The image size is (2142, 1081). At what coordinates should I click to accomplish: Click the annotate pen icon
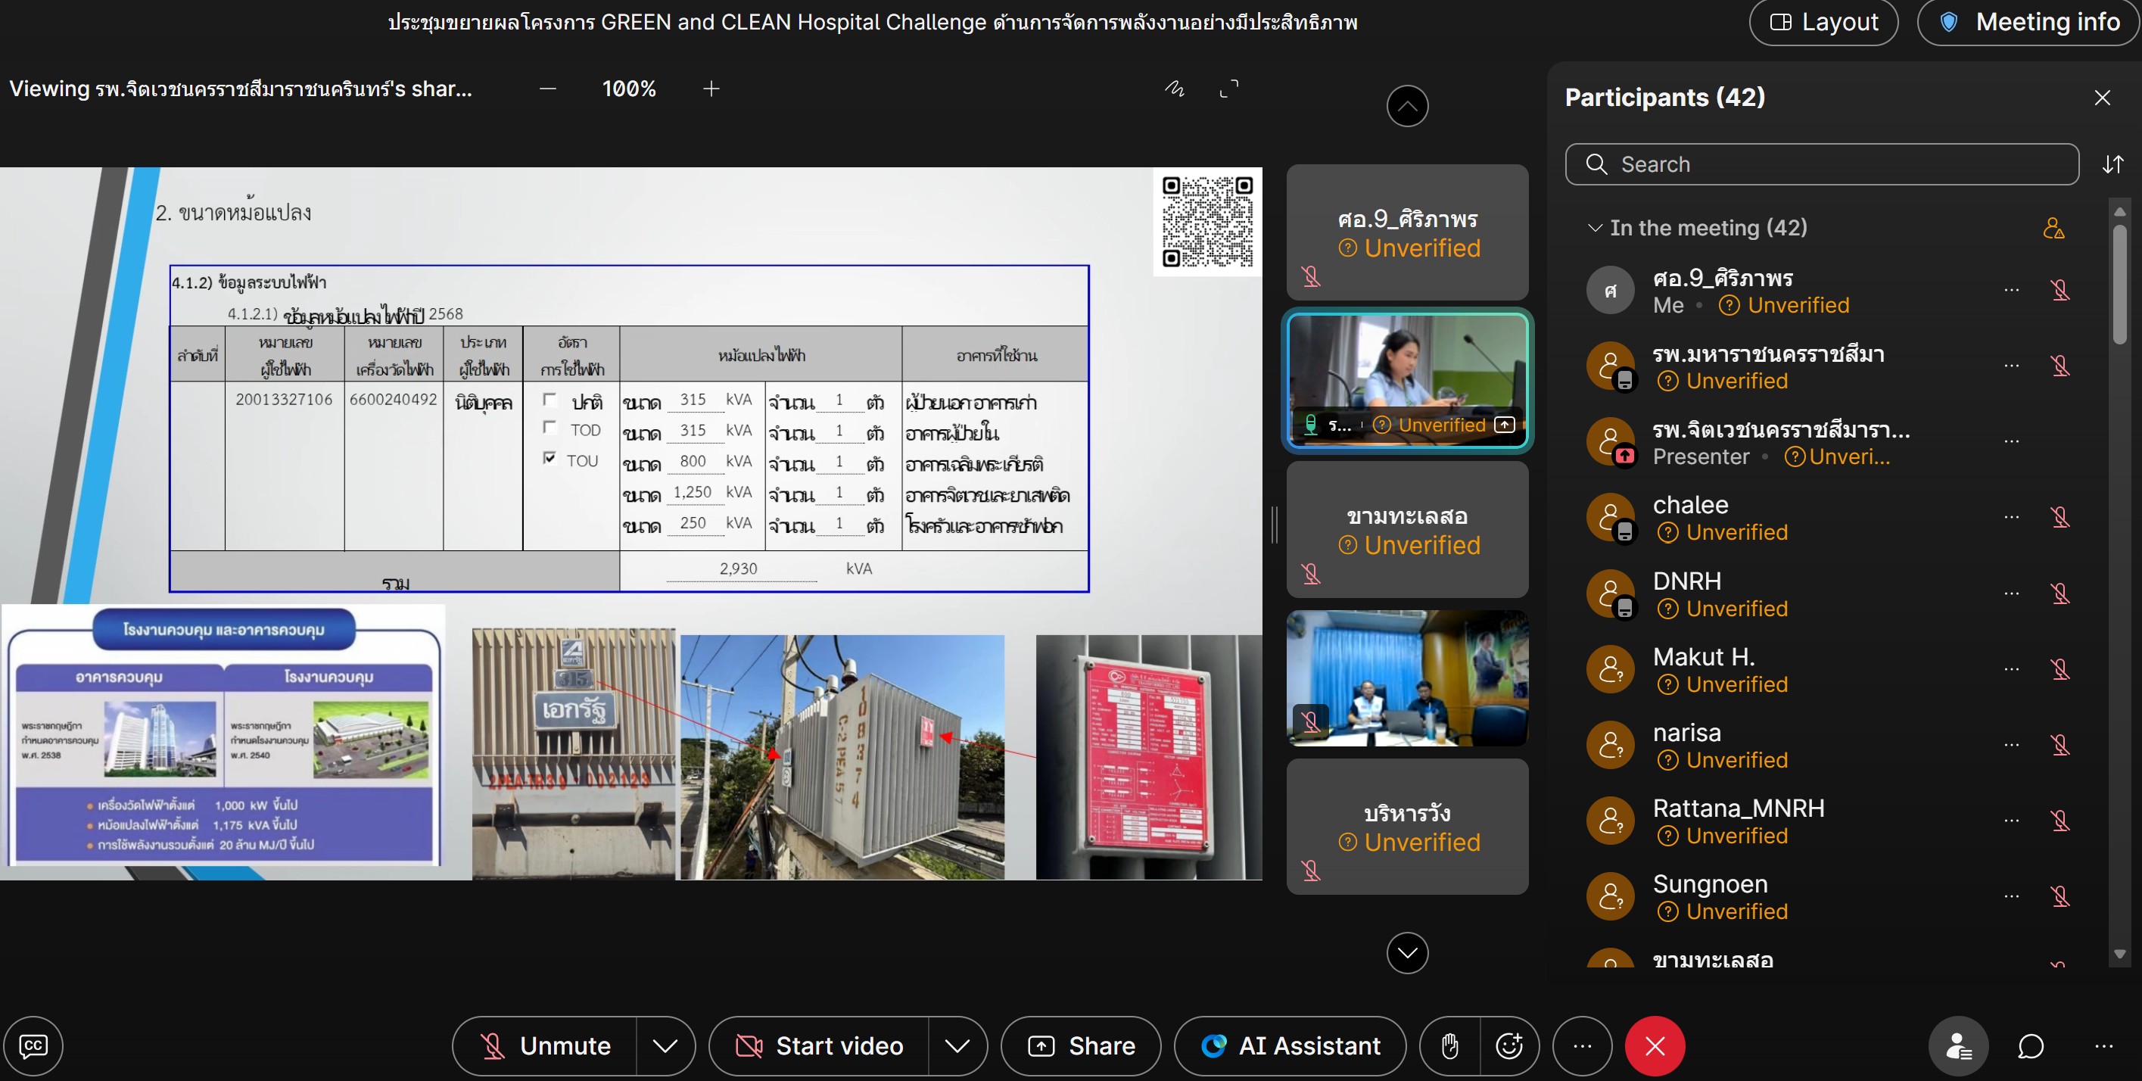click(1174, 88)
